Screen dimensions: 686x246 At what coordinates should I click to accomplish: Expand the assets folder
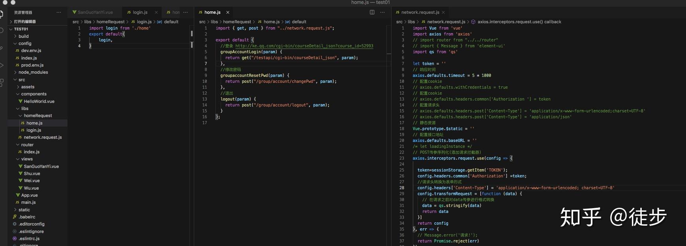(18, 87)
